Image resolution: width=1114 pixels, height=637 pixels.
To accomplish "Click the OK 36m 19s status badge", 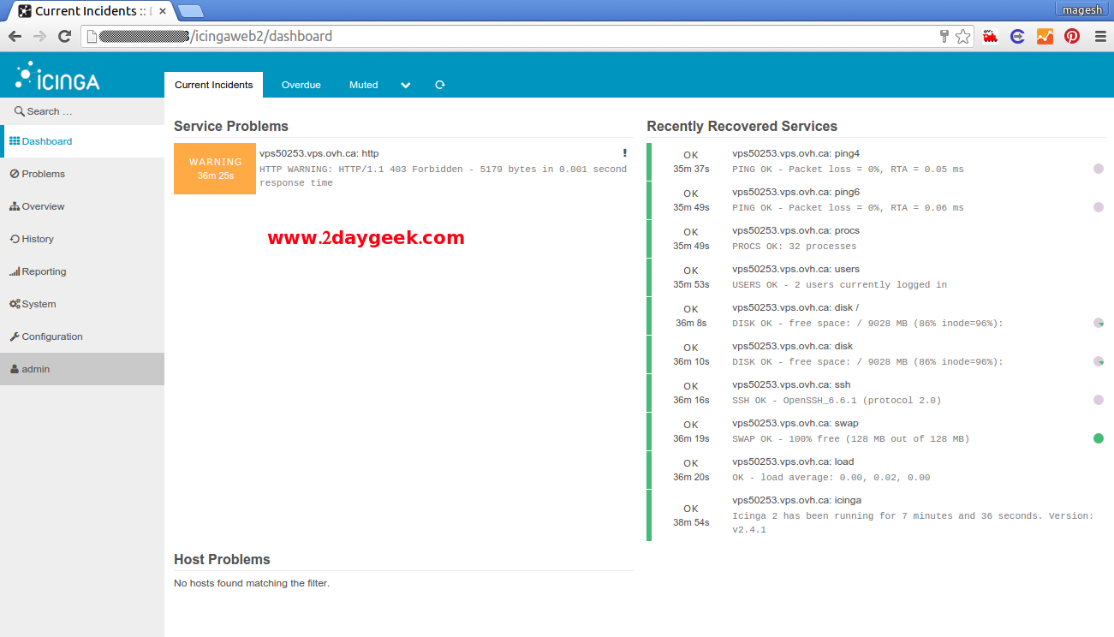I will click(x=691, y=432).
